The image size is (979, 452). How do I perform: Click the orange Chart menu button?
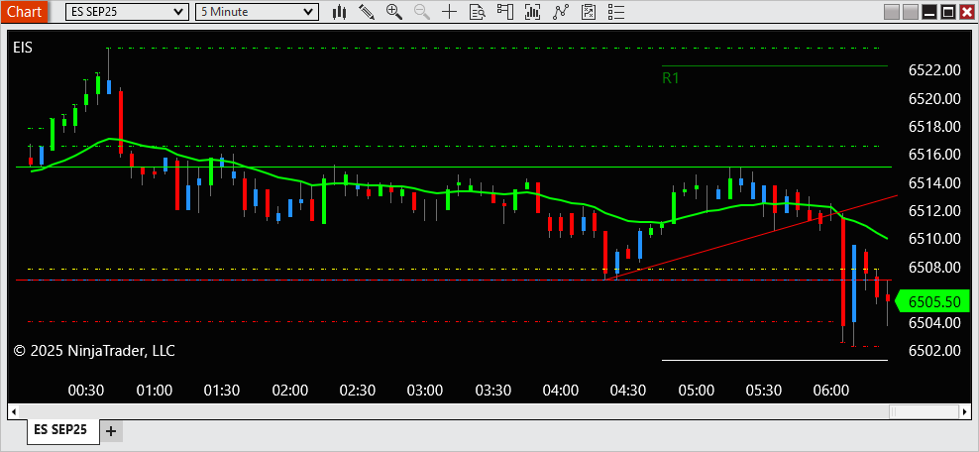25,11
